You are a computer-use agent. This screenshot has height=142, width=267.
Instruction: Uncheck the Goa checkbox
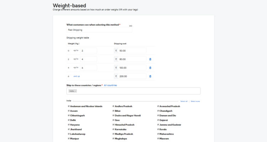[x=113, y=120]
